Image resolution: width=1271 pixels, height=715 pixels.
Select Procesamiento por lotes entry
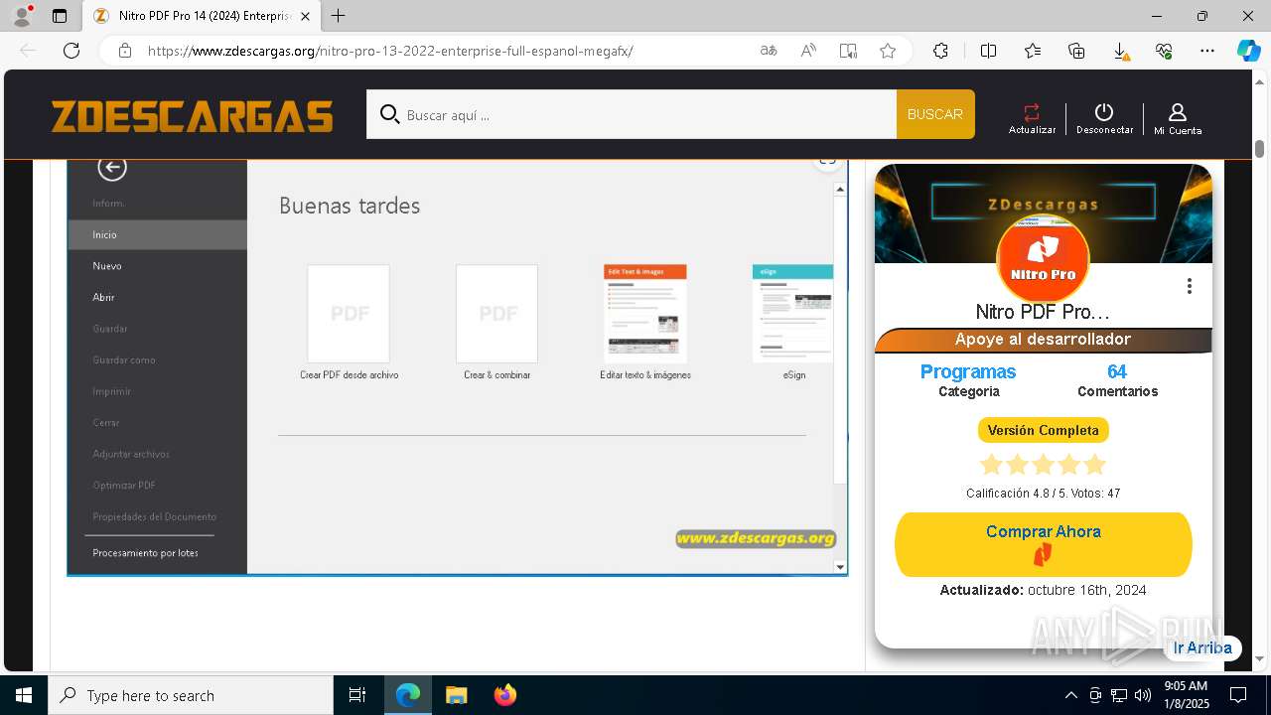click(145, 553)
